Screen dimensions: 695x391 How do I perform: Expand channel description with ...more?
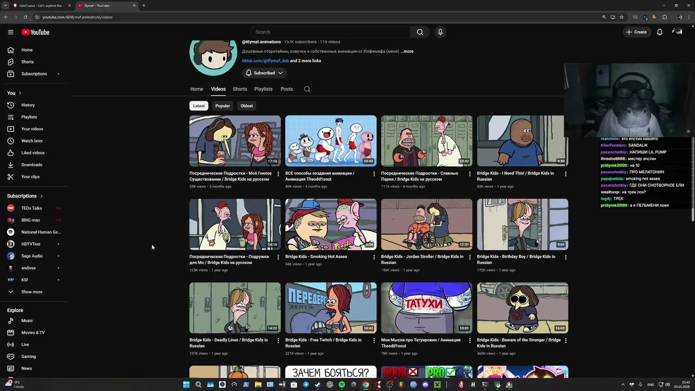pyautogui.click(x=407, y=52)
